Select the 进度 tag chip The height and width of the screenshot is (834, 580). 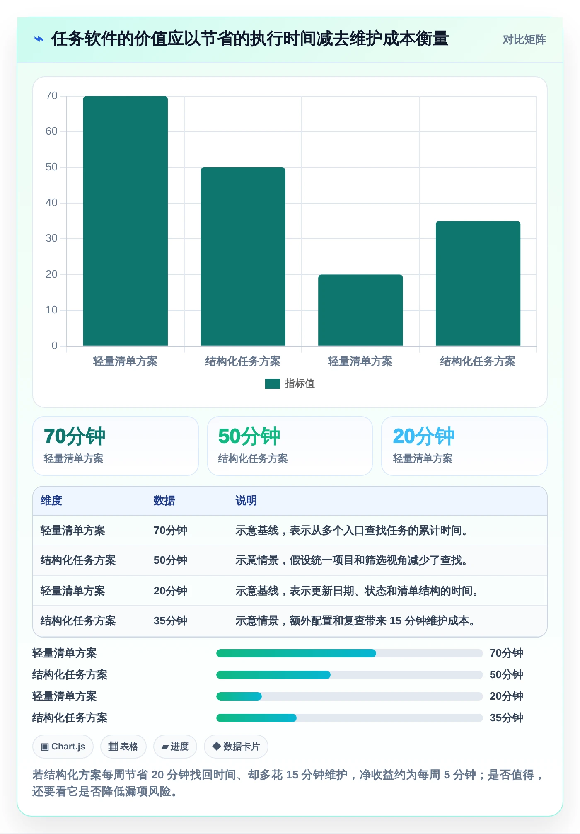(175, 747)
